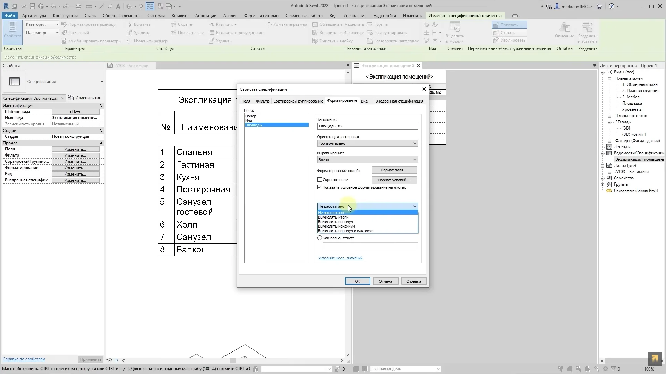Click the Home (R) application icon
This screenshot has height=374, width=666.
pos(6,6)
